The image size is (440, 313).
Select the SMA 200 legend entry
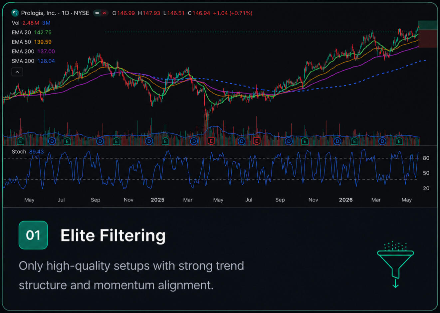pyautogui.click(x=33, y=61)
